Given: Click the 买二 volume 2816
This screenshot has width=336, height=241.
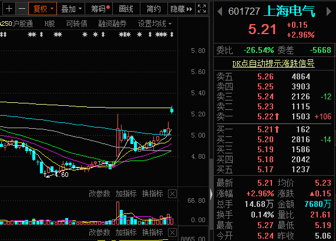Looking at the screenshot, I should click(301, 139).
